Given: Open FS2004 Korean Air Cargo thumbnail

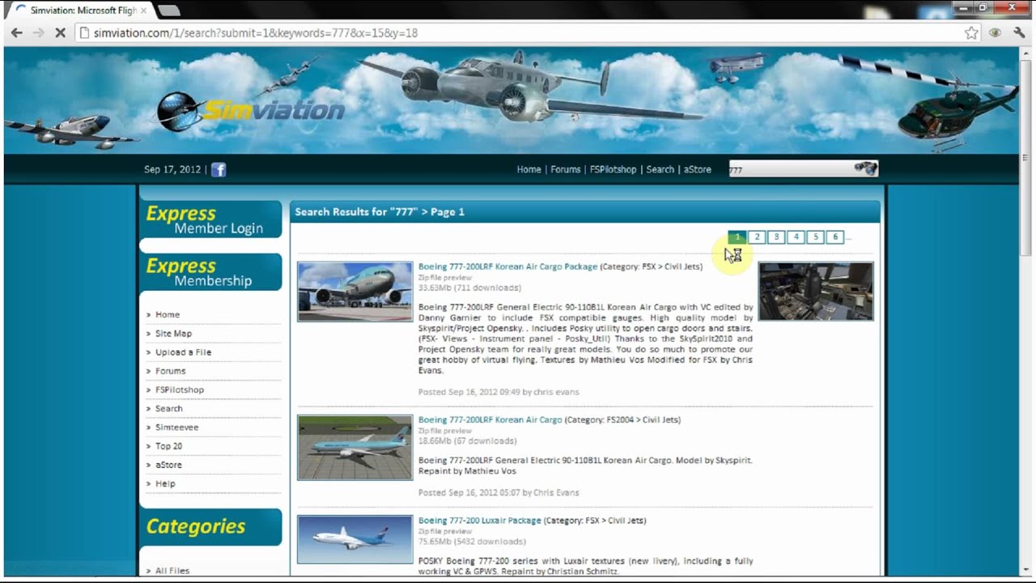Looking at the screenshot, I should point(355,448).
